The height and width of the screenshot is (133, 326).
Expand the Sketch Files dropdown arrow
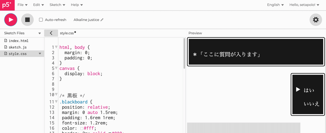tap(40, 33)
